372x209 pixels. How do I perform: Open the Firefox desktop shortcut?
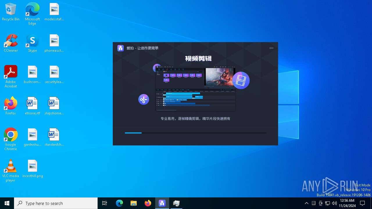click(x=11, y=106)
